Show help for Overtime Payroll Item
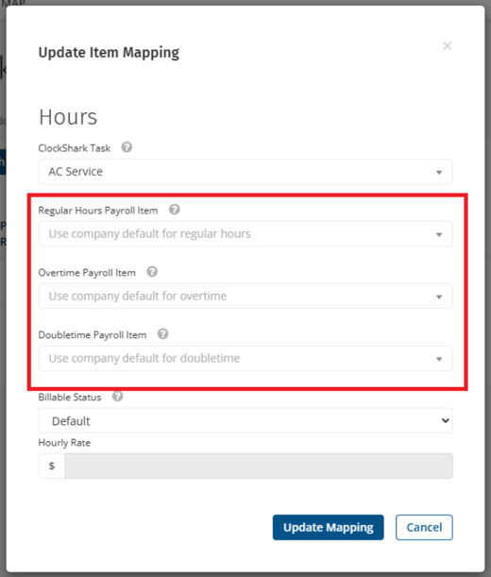The image size is (491, 577). coord(152,272)
